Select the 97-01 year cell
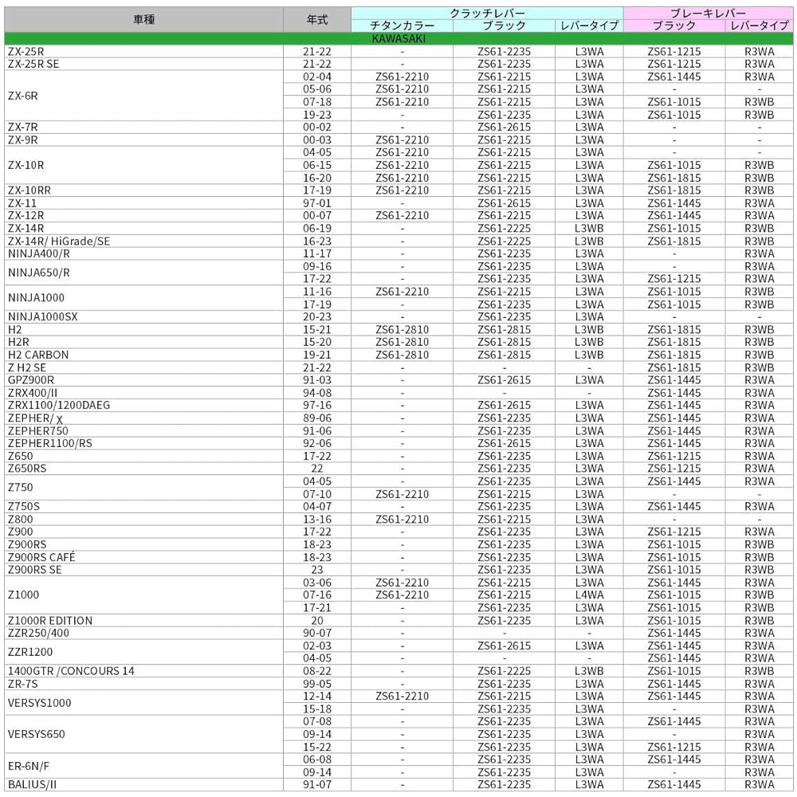 [x=317, y=202]
